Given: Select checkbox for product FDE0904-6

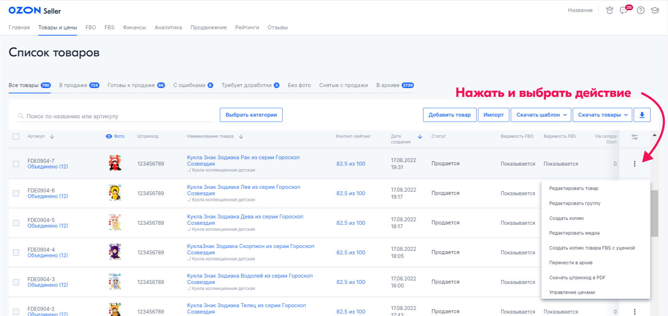Looking at the screenshot, I should [16, 193].
